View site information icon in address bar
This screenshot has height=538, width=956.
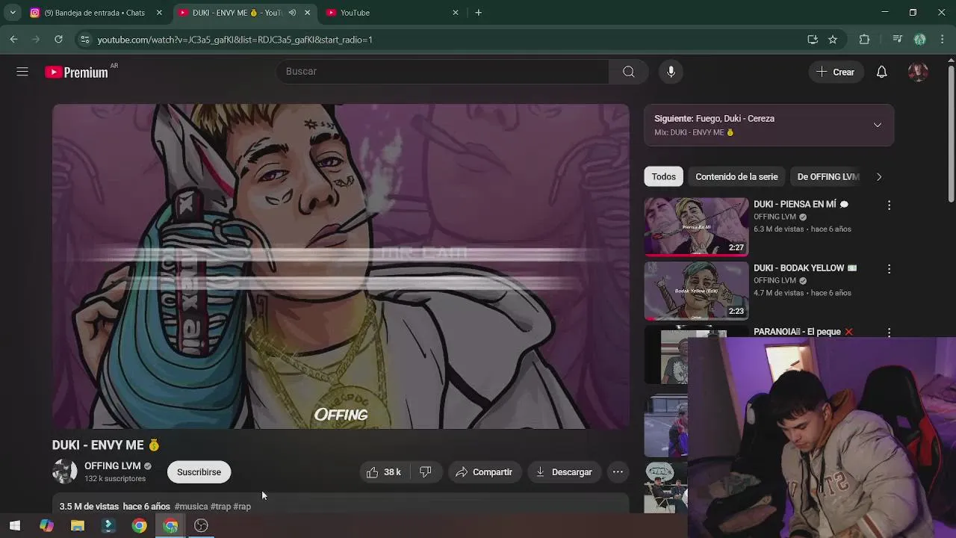[x=84, y=40]
